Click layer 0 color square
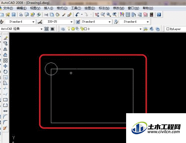The width and height of the screenshot is (186, 143). [86, 29]
